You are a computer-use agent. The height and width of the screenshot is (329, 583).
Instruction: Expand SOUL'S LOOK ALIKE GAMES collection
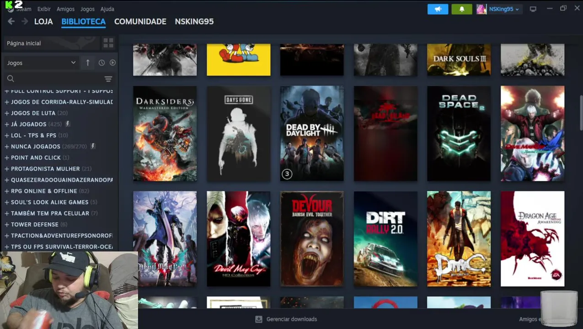pos(7,202)
